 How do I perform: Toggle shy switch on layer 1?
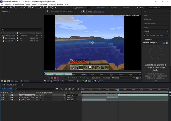tap(37, 95)
